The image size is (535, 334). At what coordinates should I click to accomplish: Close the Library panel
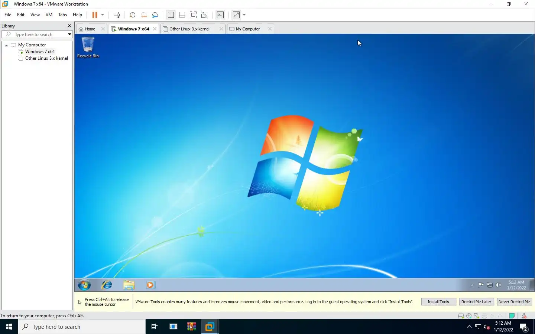[x=69, y=26]
